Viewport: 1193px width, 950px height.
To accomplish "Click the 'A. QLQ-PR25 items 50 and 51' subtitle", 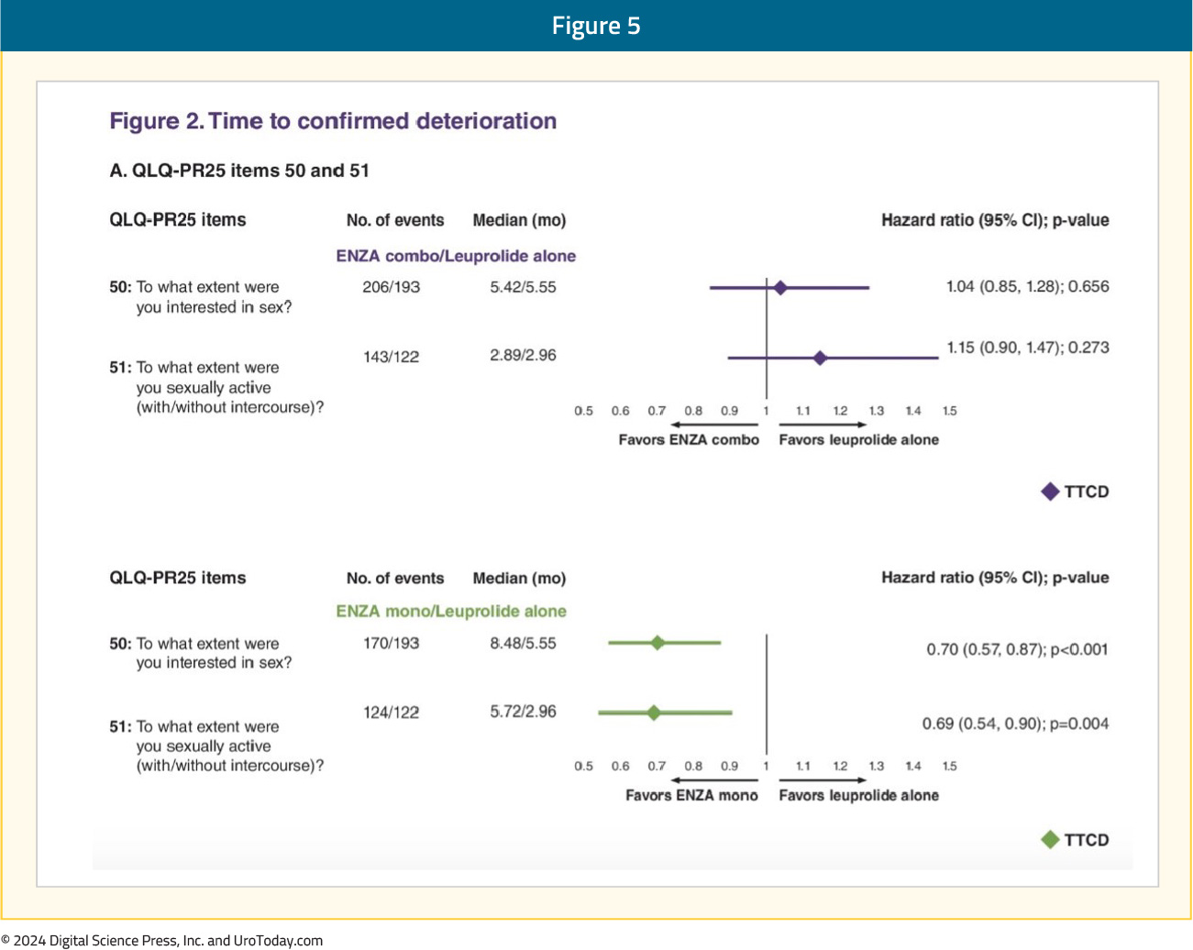I will 239,171.
